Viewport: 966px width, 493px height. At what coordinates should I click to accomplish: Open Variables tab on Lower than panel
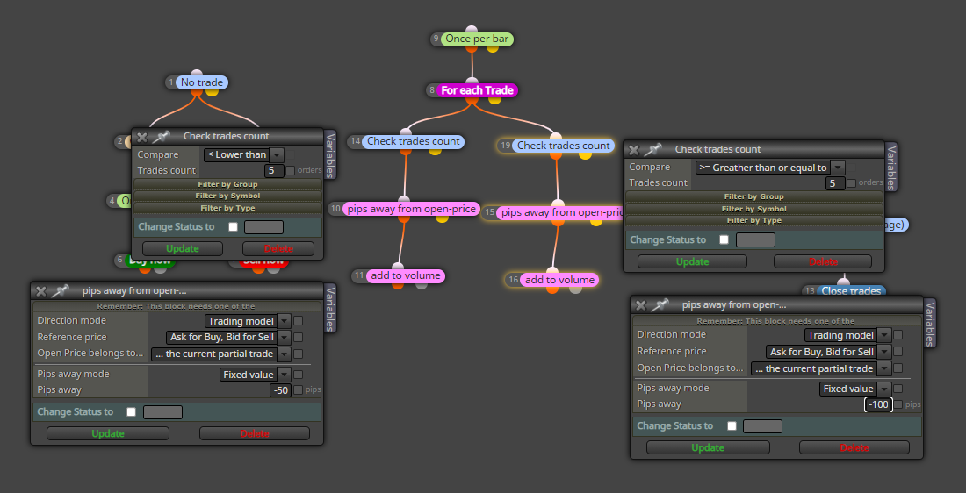(330, 154)
